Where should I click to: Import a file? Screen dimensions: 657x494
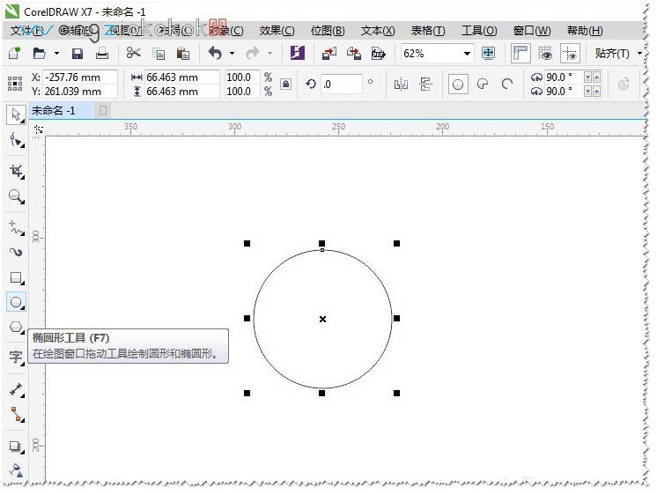(328, 53)
